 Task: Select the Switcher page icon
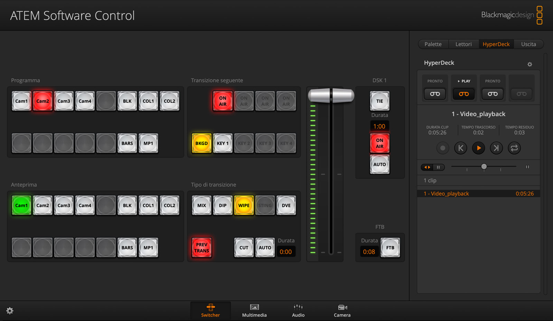210,310
